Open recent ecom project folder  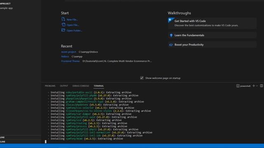coord(68,52)
